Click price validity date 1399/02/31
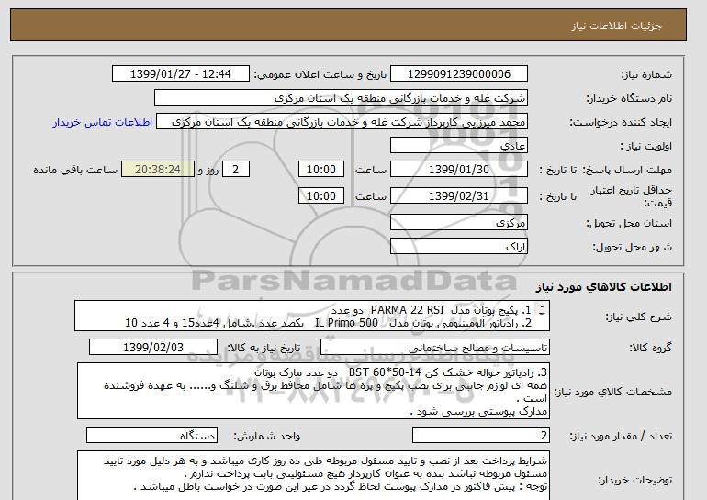Viewport: 707px width, 500px height. (458, 196)
